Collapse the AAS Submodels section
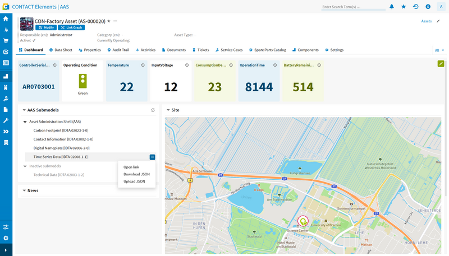Viewport: 449px width, 256px height. [x=24, y=110]
